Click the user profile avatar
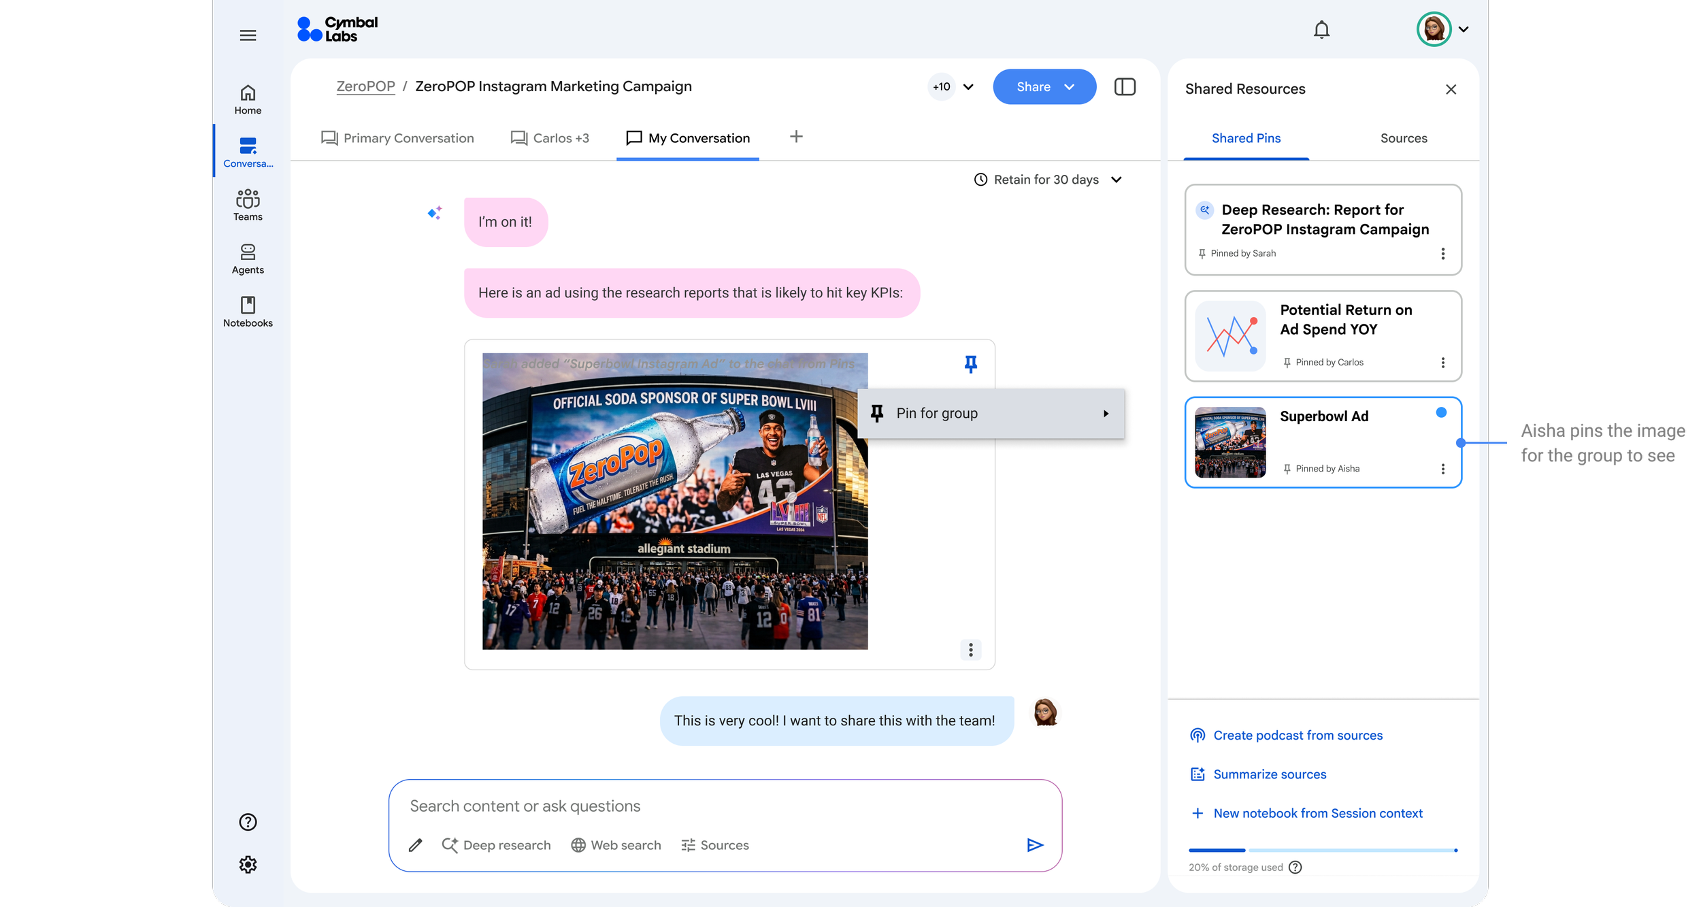Image resolution: width=1701 pixels, height=907 pixels. [1434, 29]
